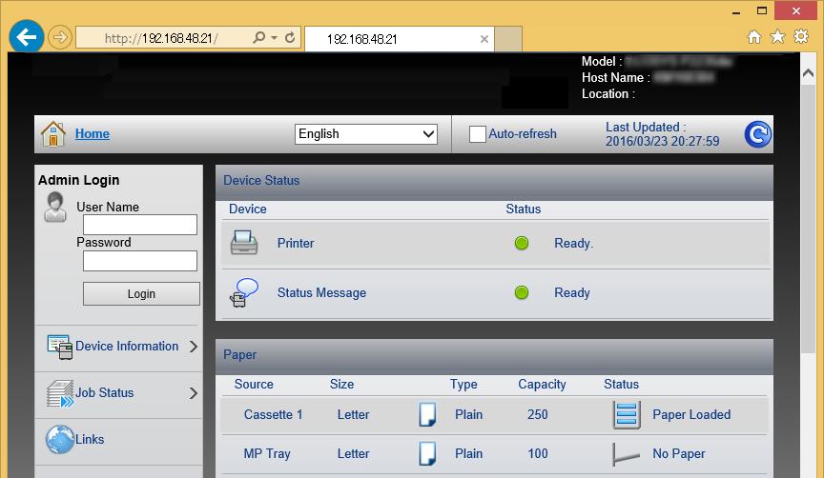Close the 192.168.48.21 browser tab
This screenshot has height=478, width=824.
point(484,39)
